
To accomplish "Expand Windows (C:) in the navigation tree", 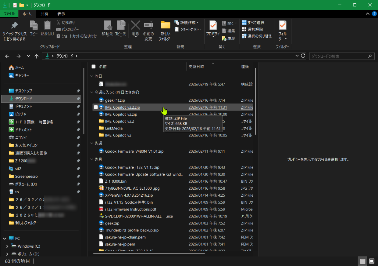I will pyautogui.click(x=7, y=246).
